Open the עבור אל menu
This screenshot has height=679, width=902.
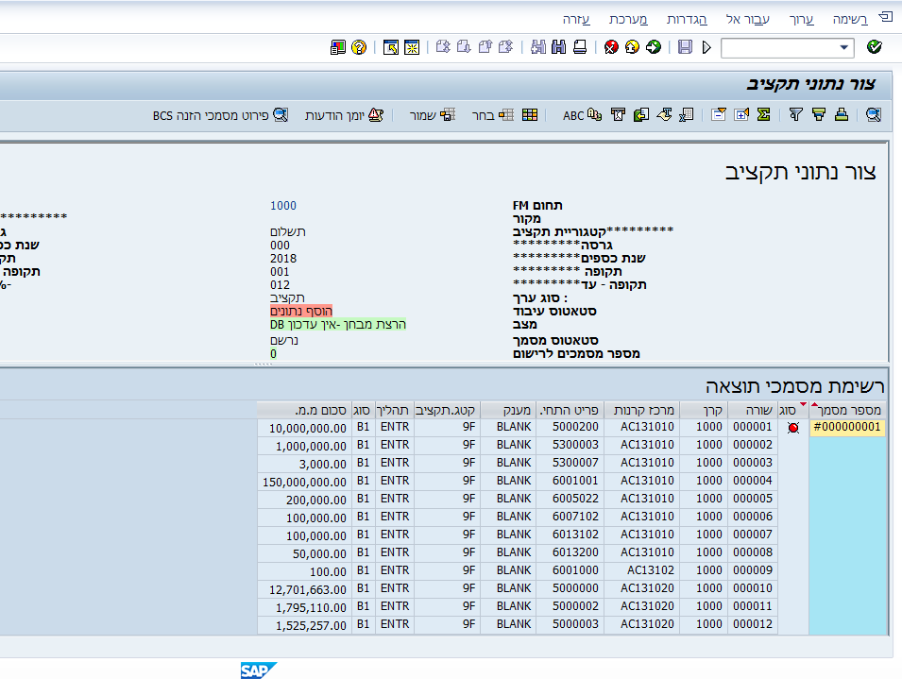[x=747, y=20]
